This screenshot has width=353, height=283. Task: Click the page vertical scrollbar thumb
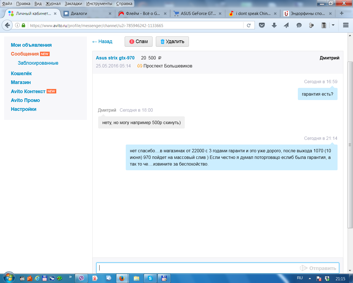coord(350,145)
